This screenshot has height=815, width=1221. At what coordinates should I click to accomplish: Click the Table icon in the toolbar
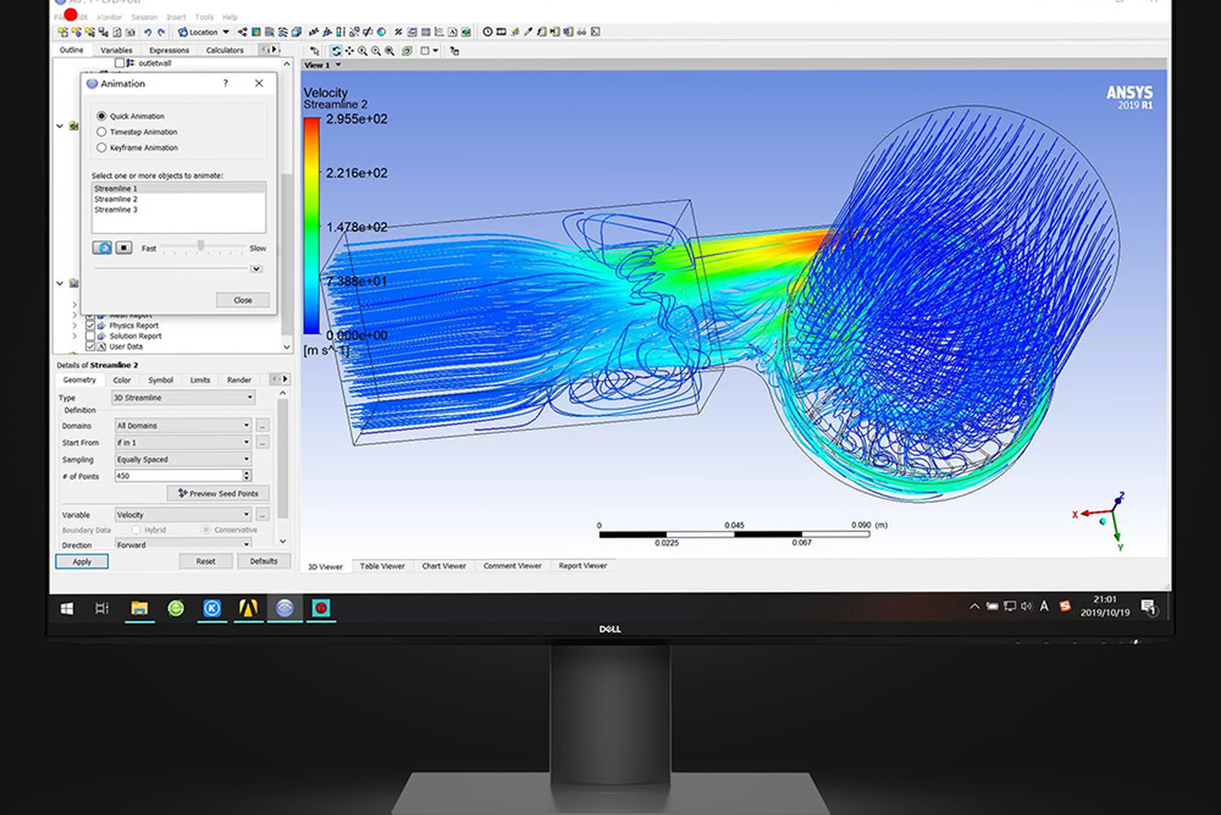coord(426,32)
